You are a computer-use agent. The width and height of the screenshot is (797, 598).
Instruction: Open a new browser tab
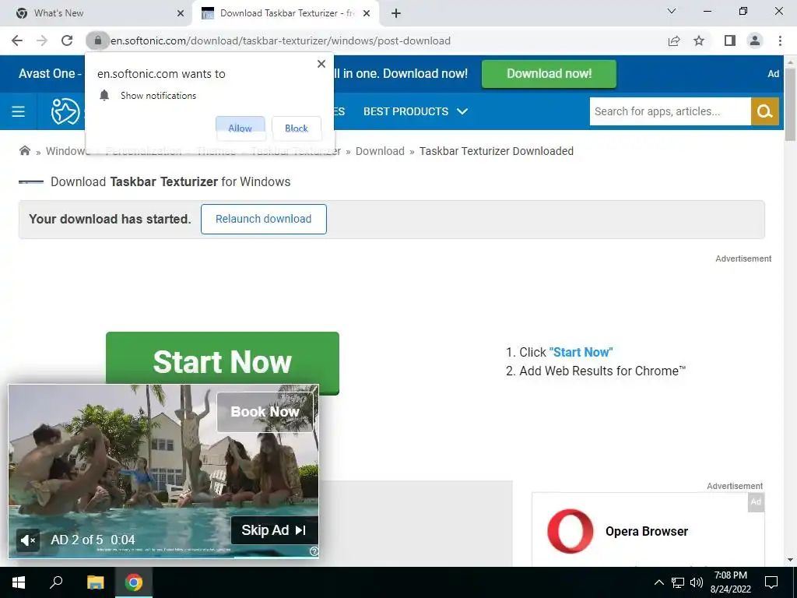(x=396, y=13)
